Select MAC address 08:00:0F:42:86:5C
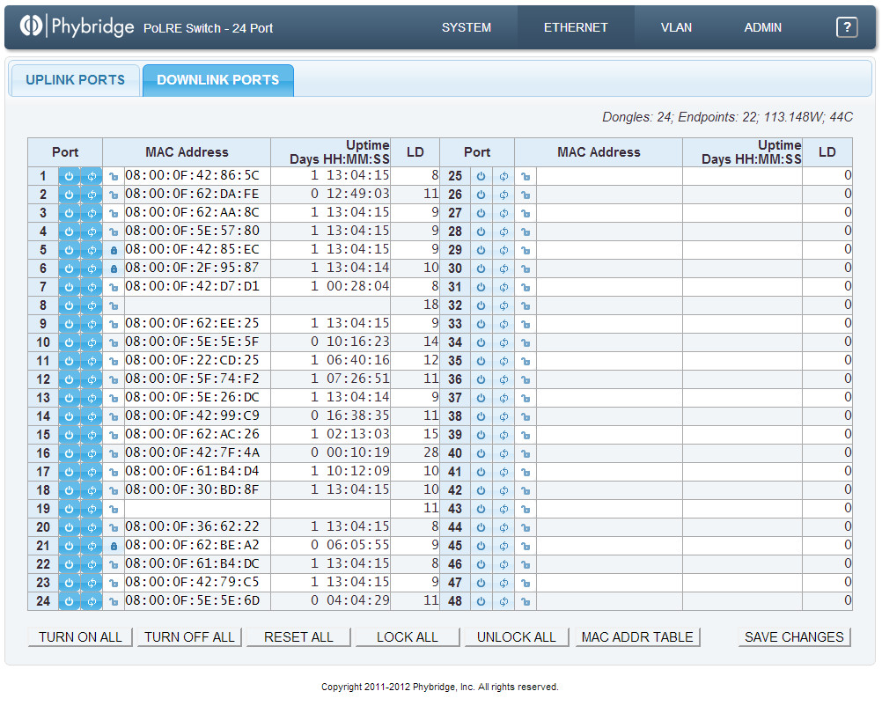 click(192, 175)
